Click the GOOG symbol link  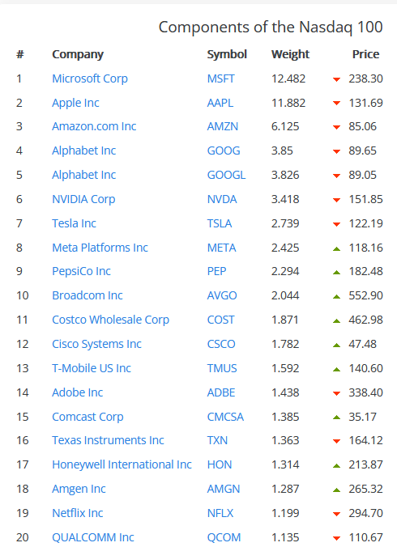pyautogui.click(x=224, y=151)
